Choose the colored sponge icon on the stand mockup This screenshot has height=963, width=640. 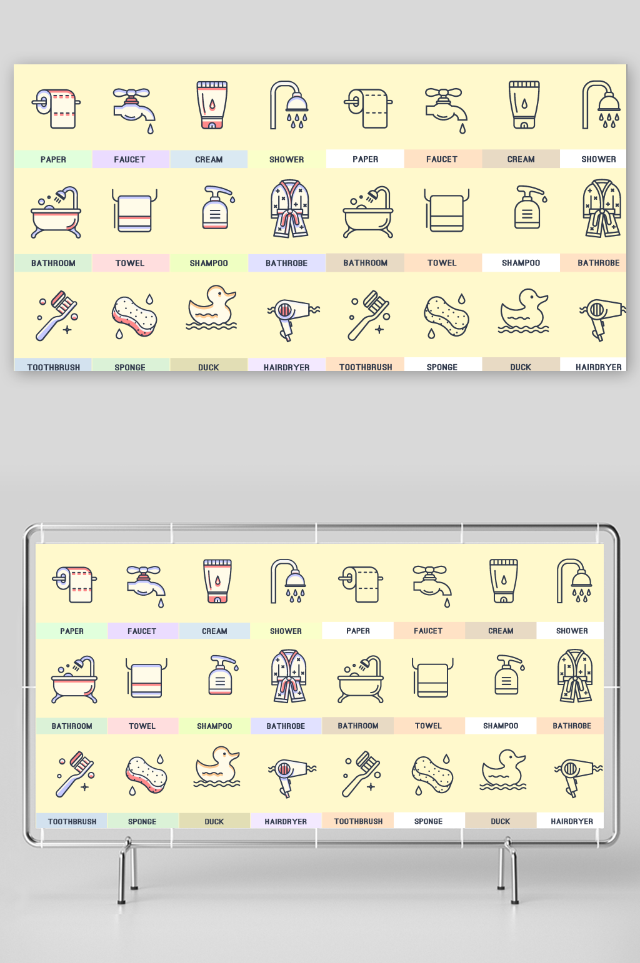(146, 774)
